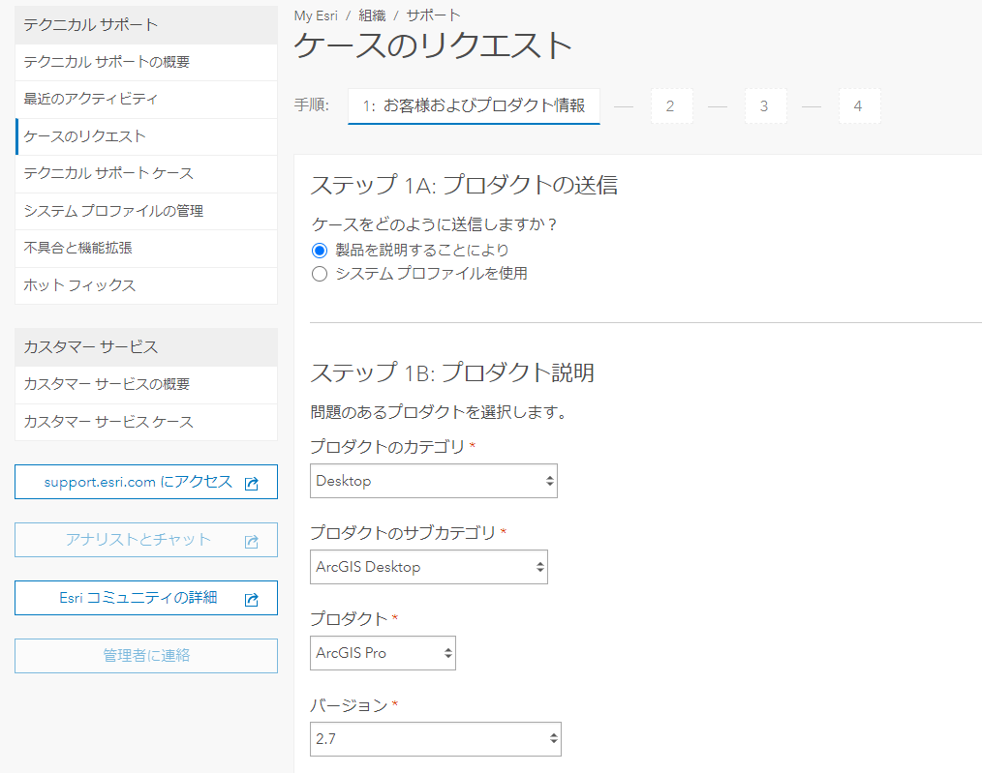Click 管理者に連絡 button
The height and width of the screenshot is (773, 982).
point(146,655)
